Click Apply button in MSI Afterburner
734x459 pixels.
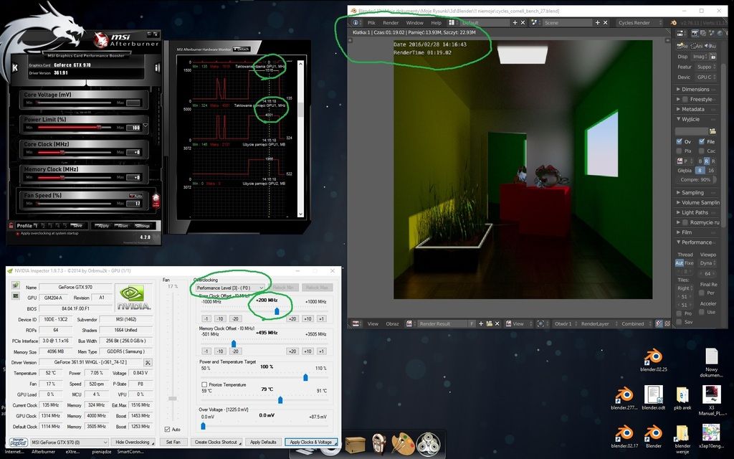pos(103,226)
